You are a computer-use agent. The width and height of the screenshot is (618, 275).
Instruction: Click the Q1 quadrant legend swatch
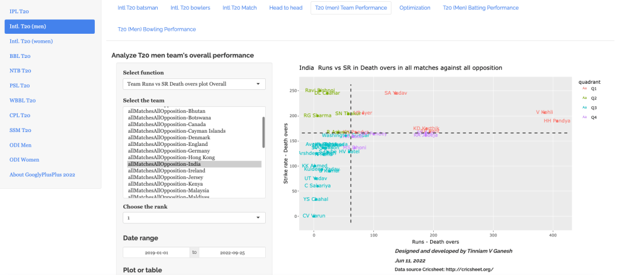point(584,88)
